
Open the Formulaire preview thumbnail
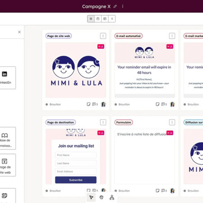pos(145,157)
